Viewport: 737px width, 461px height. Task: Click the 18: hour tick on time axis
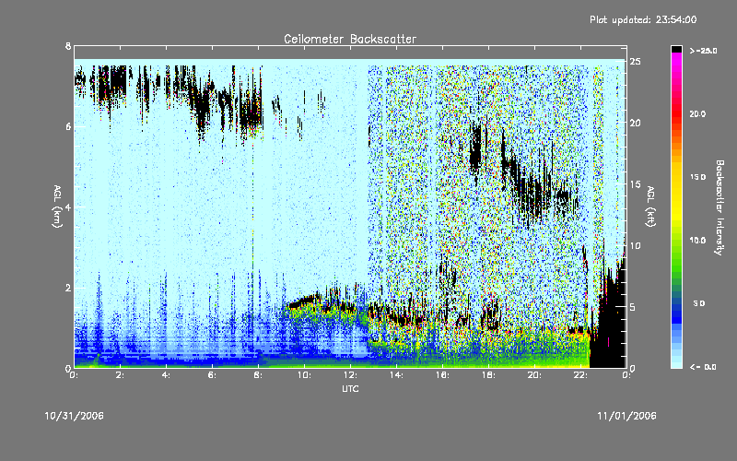pyautogui.click(x=488, y=375)
